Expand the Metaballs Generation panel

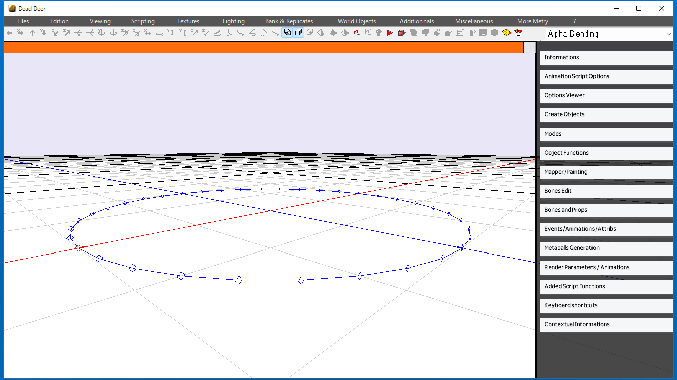click(x=606, y=248)
